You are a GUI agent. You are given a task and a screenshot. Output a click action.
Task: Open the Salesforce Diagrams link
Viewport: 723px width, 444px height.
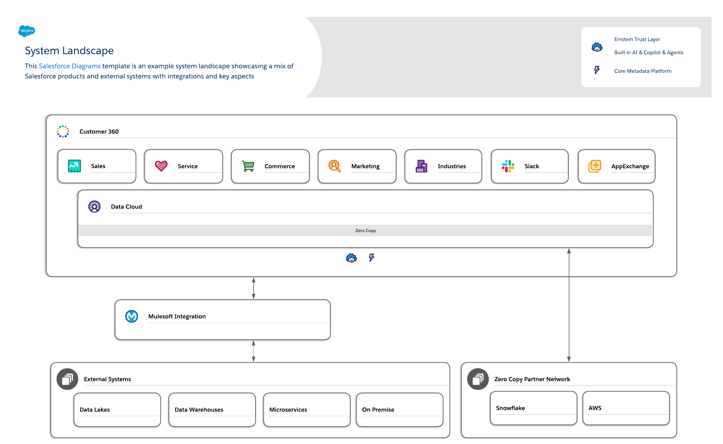point(70,66)
